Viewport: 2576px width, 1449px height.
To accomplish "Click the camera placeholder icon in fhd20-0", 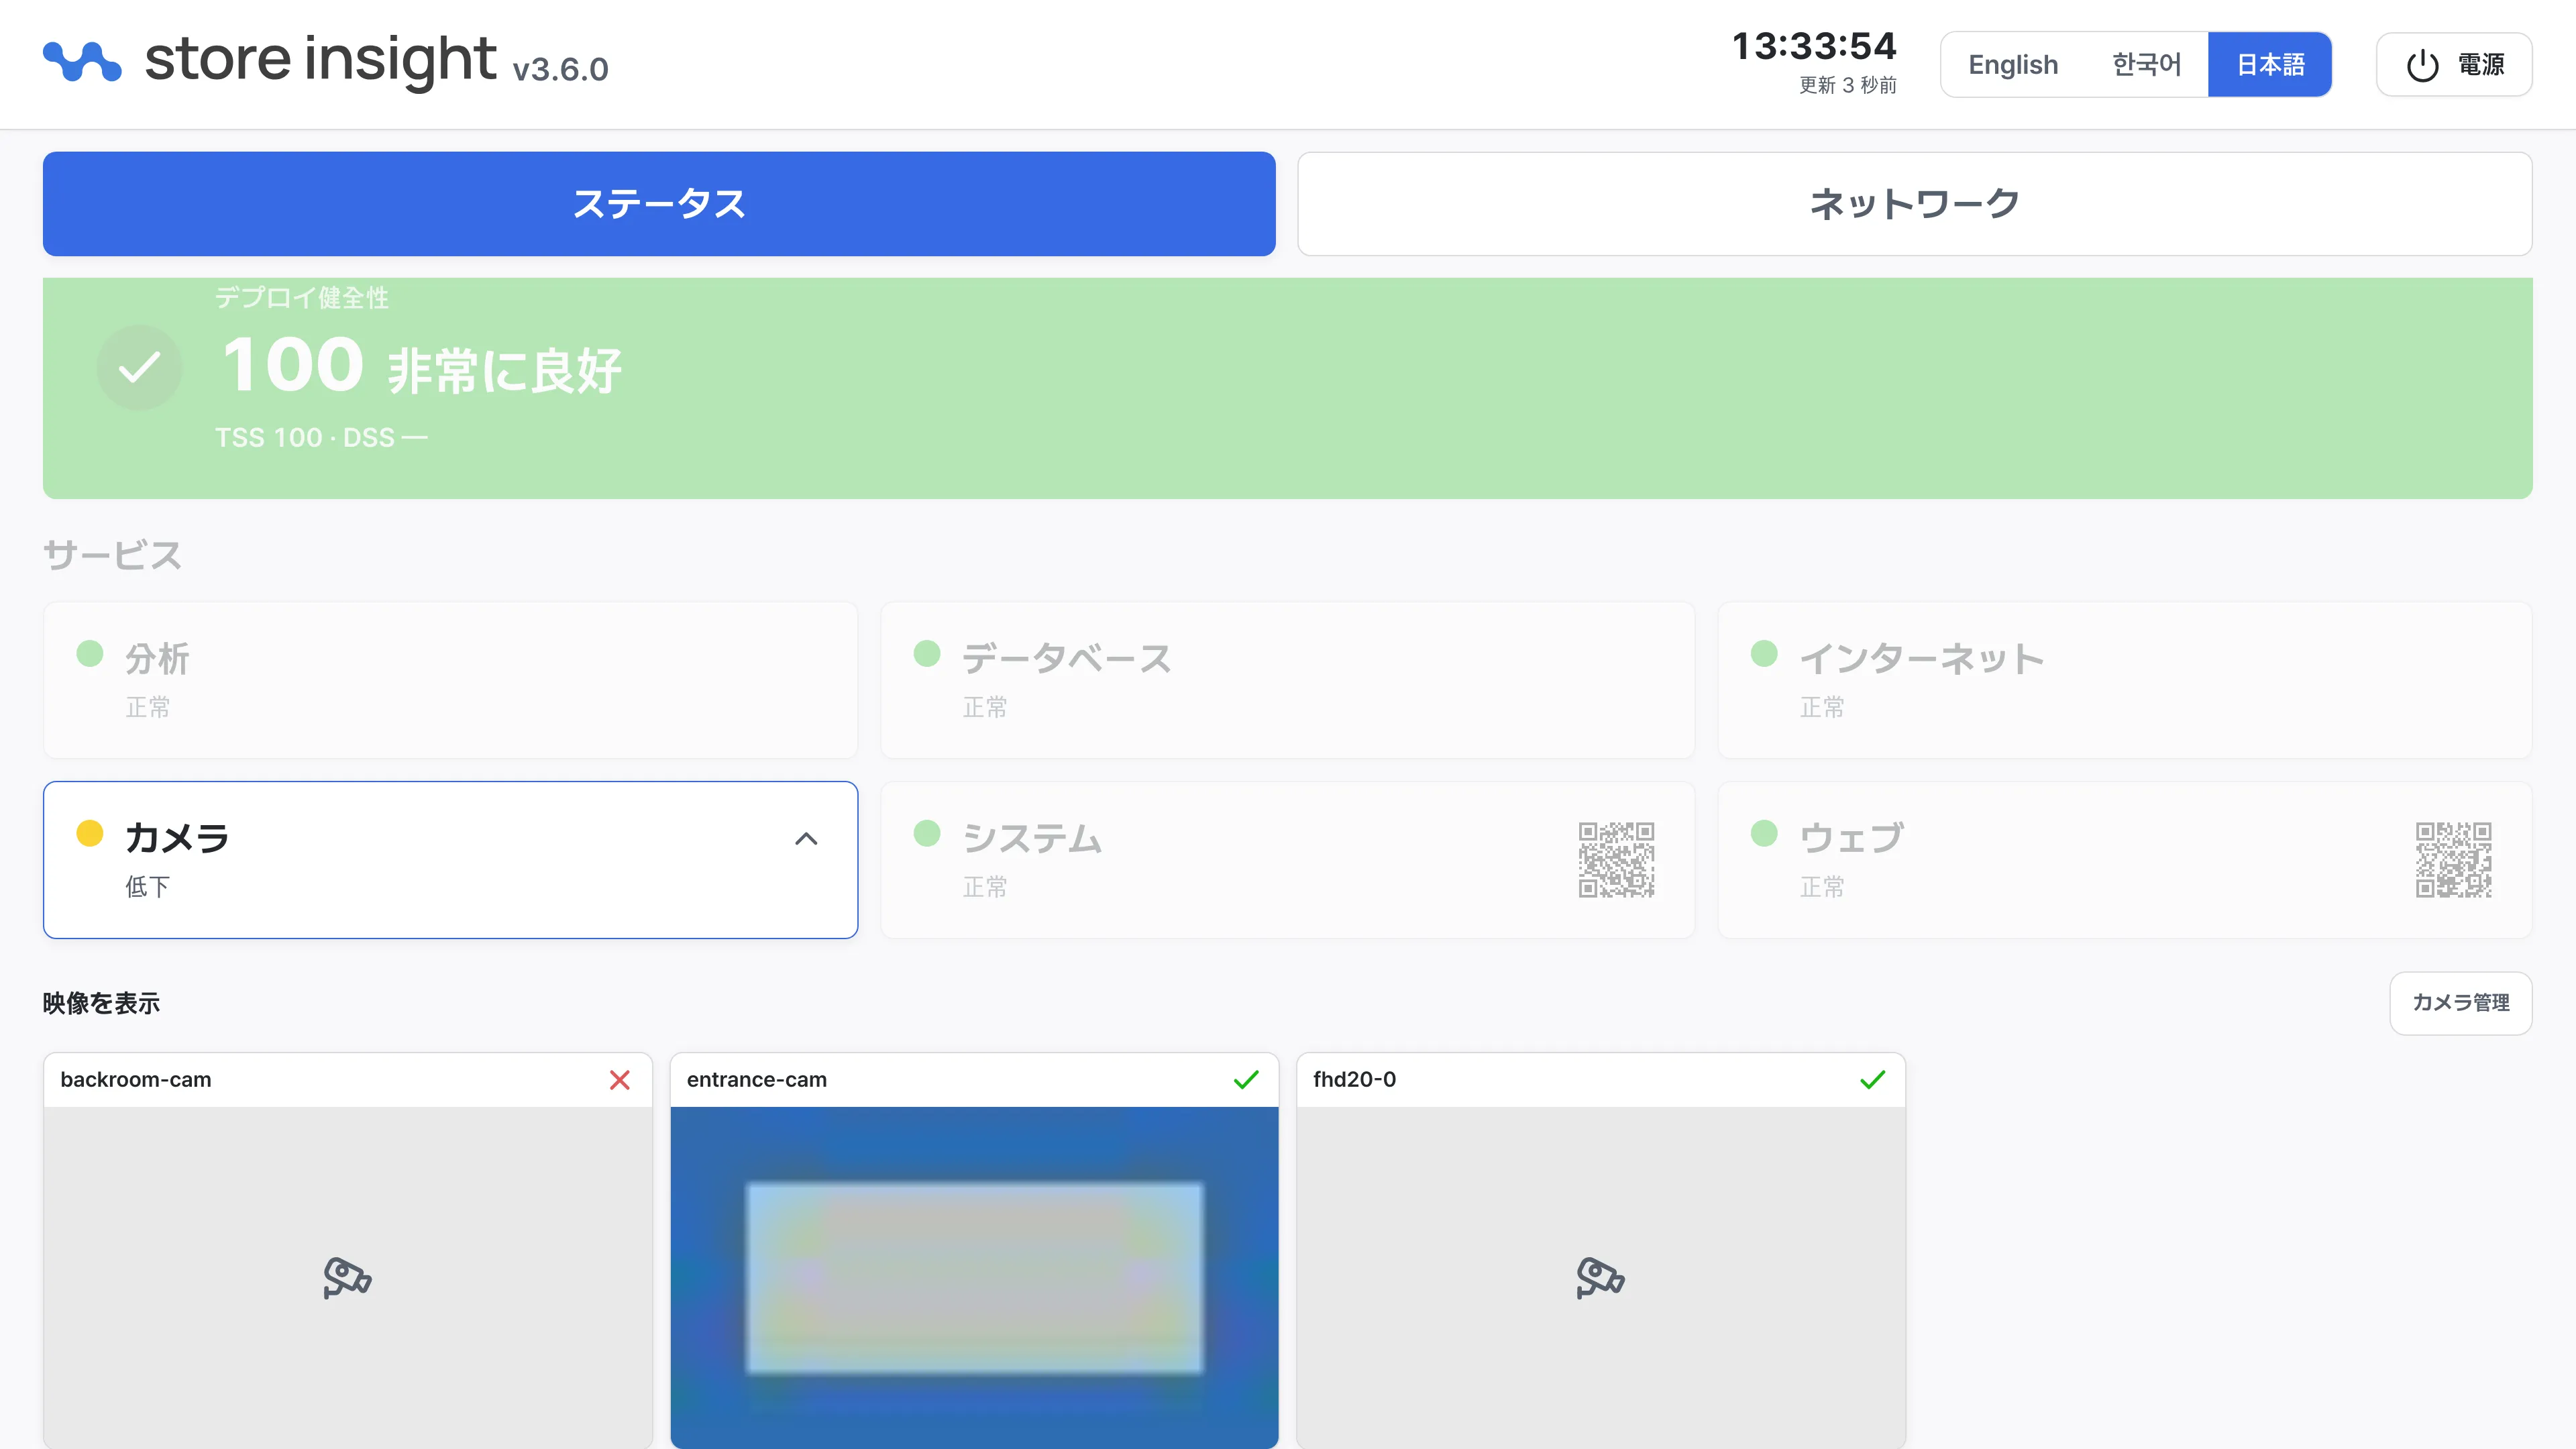I will [x=1600, y=1277].
